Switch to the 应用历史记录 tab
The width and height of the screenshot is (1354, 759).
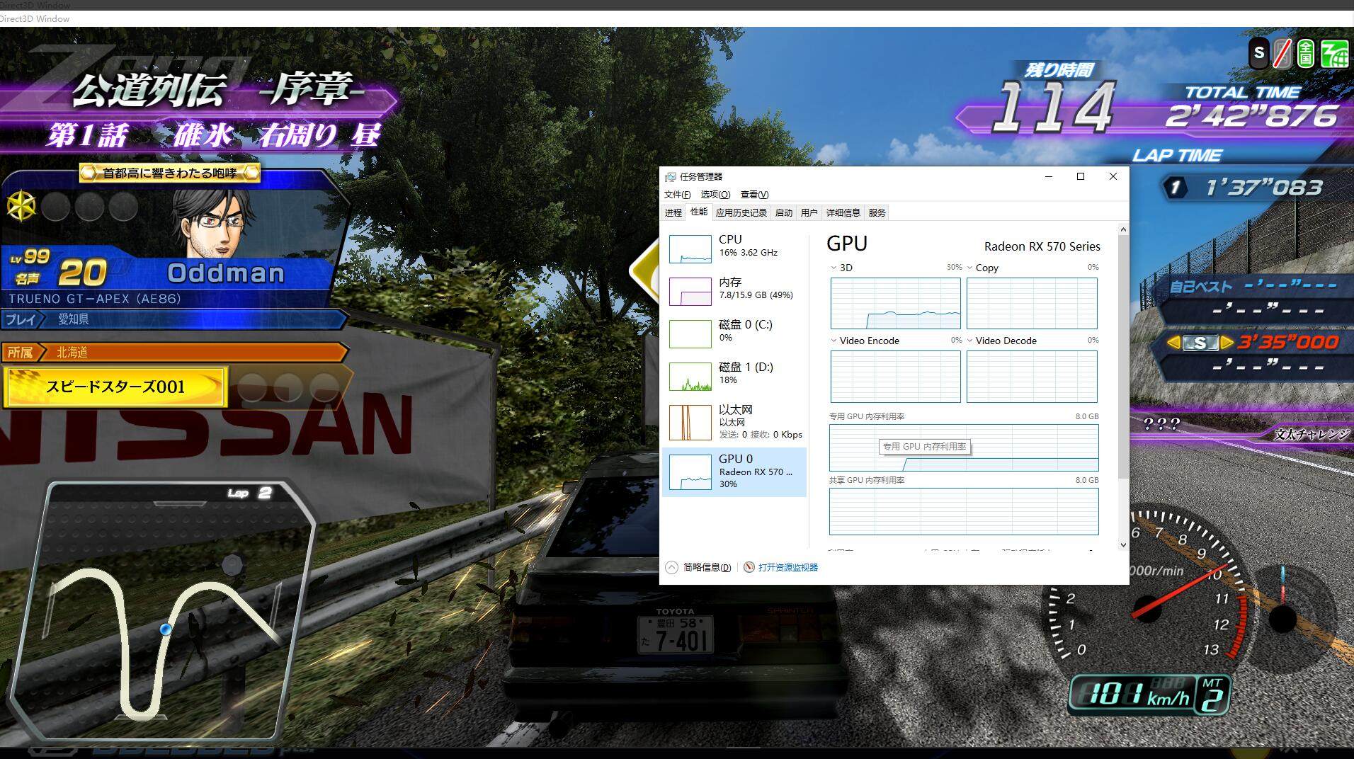[x=741, y=212]
